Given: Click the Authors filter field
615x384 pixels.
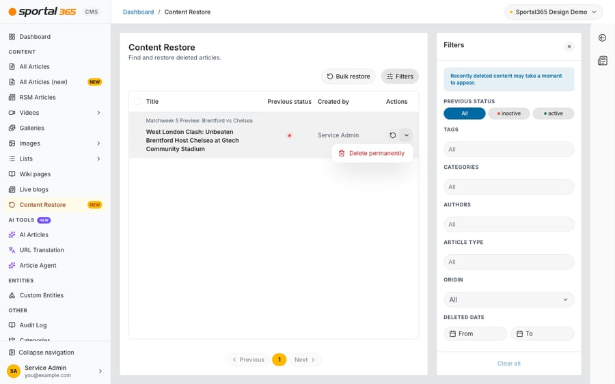Looking at the screenshot, I should [x=508, y=224].
